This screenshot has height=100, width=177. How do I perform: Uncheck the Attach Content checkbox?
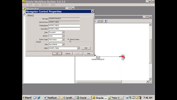point(68,39)
